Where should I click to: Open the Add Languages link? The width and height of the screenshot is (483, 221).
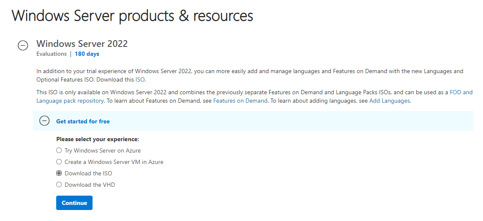pos(389,101)
